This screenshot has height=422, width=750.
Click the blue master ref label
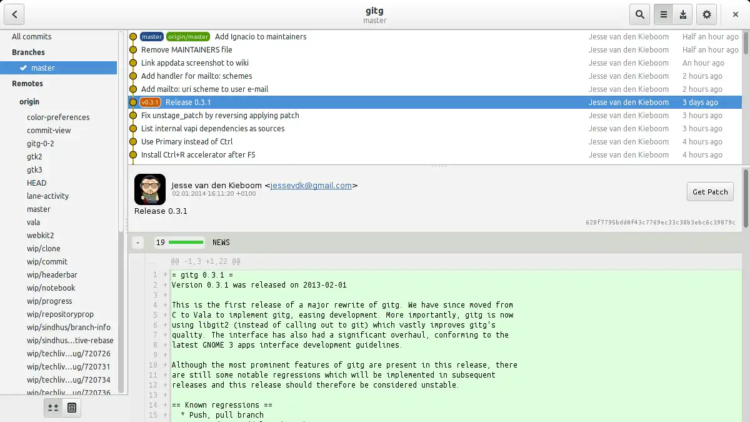152,36
